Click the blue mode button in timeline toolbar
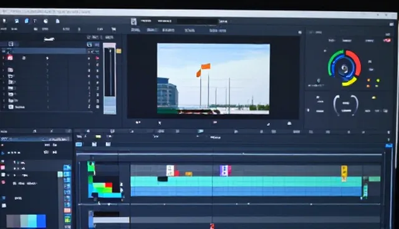Image resolution: width=399 pixels, height=229 pixels. tap(79, 144)
